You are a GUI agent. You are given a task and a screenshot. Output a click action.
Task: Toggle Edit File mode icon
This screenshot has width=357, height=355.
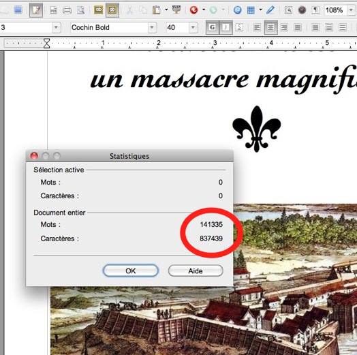tap(36, 10)
